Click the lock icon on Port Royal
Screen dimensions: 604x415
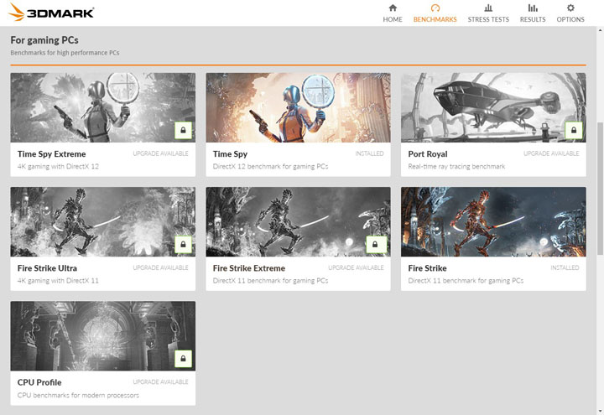574,130
